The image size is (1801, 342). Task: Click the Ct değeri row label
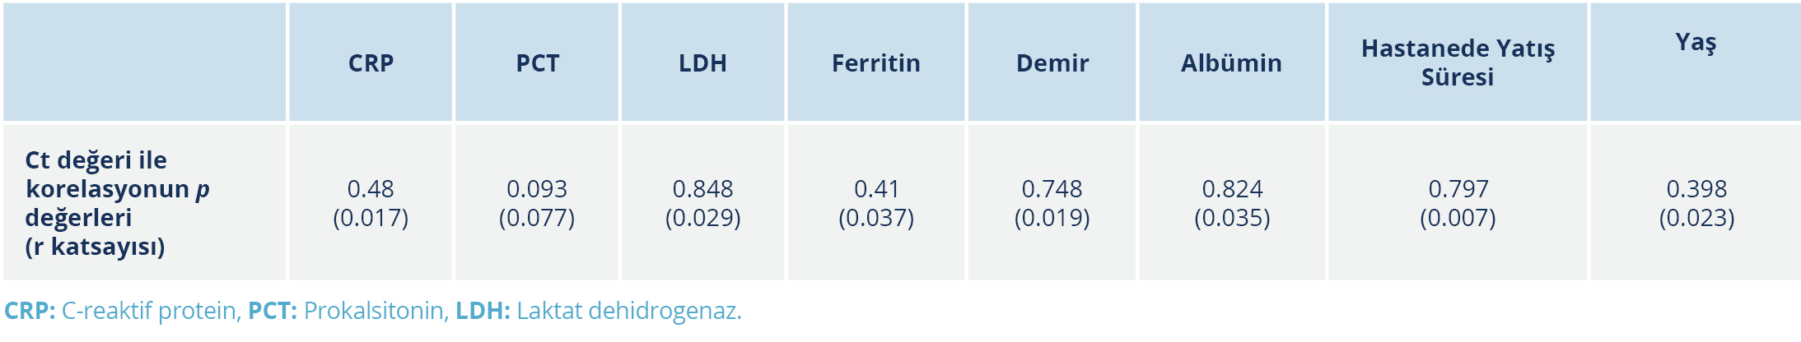click(x=117, y=203)
